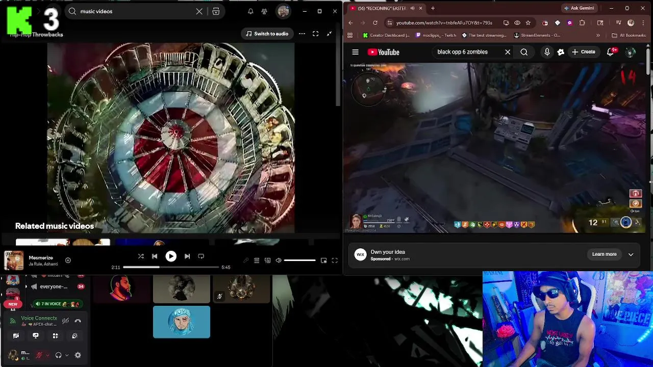Open YouTube account avatar menu

coord(630,52)
